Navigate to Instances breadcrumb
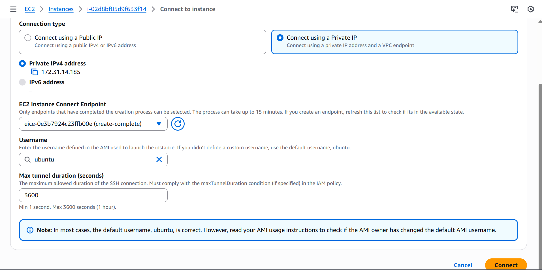Image resolution: width=542 pixels, height=270 pixels. [x=61, y=9]
